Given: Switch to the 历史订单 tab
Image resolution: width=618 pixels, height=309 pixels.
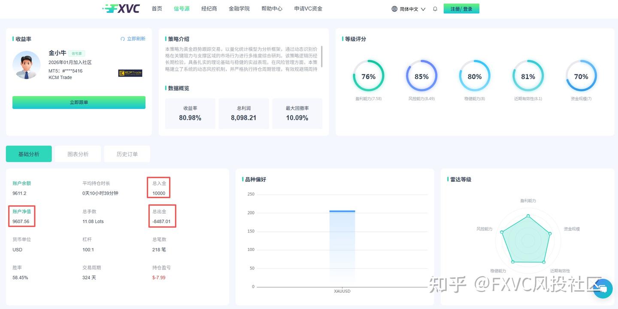Looking at the screenshot, I should 127,153.
